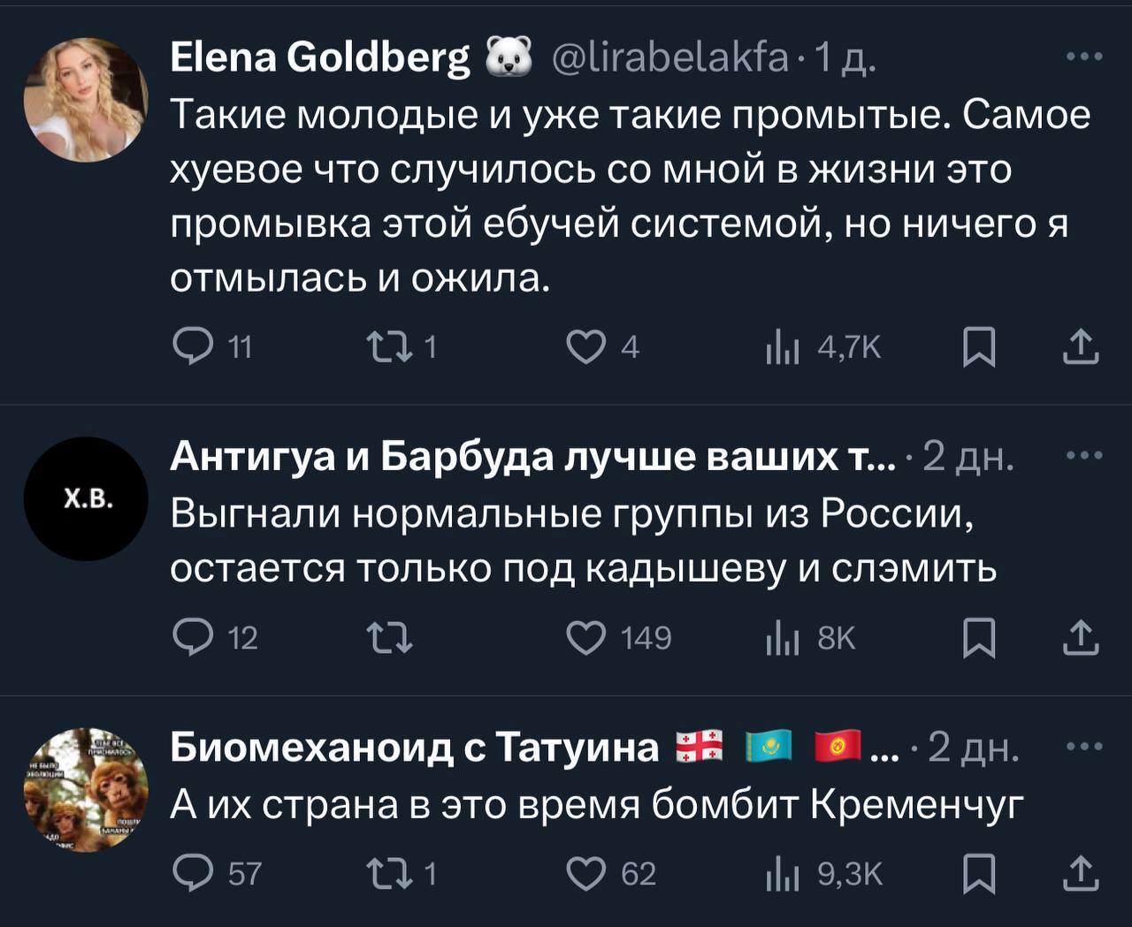Open more options on Антигуа и Барбуда tweet
The height and width of the screenshot is (927, 1132).
click(x=1084, y=456)
